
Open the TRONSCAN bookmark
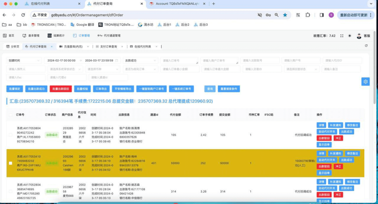click(49, 25)
